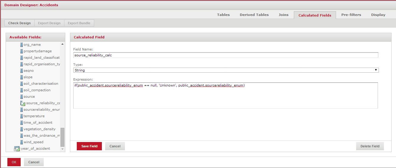Viewport: 396px width, 168px height.
Task: Click the year_of_accident calculated field icon
Action: (17, 149)
